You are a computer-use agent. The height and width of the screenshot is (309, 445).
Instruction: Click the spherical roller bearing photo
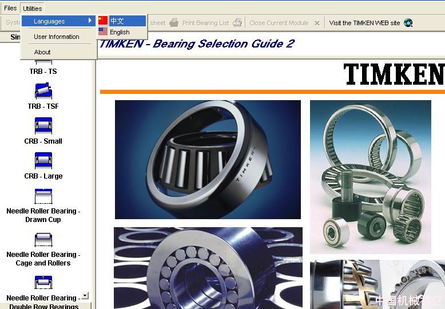378,284
